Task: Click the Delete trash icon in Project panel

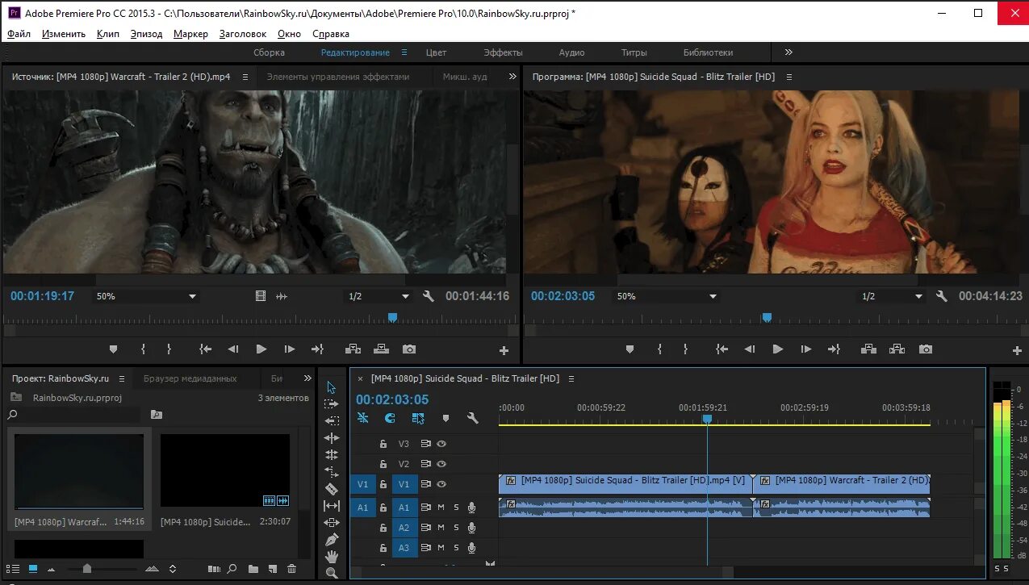Action: click(x=291, y=569)
